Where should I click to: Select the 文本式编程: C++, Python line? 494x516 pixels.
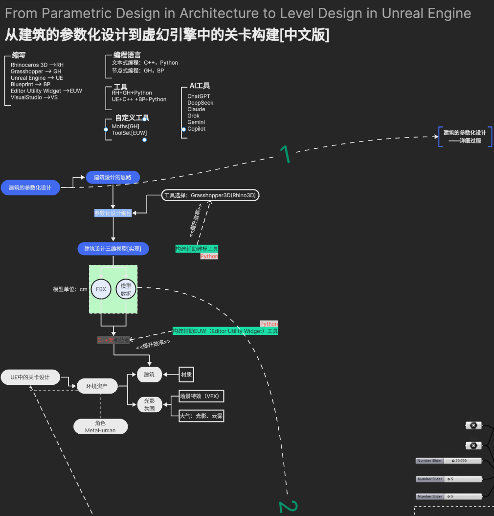145,63
